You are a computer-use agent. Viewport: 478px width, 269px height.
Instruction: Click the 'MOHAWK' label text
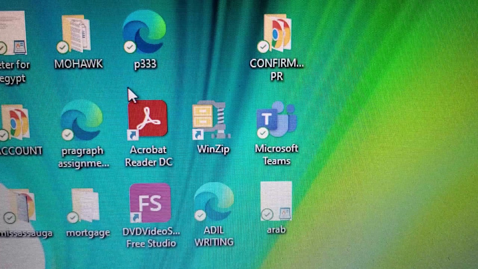78,64
